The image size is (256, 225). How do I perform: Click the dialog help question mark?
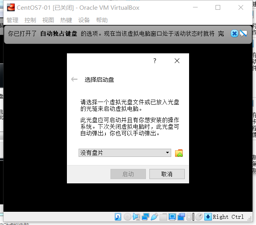tap(155, 61)
